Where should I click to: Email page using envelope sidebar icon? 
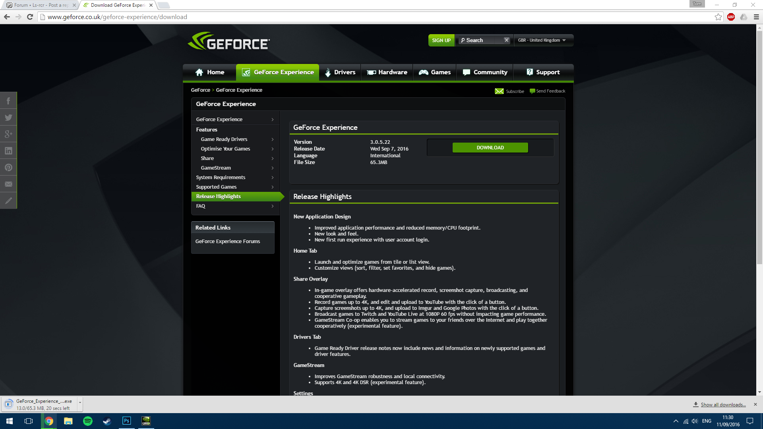tap(8, 184)
